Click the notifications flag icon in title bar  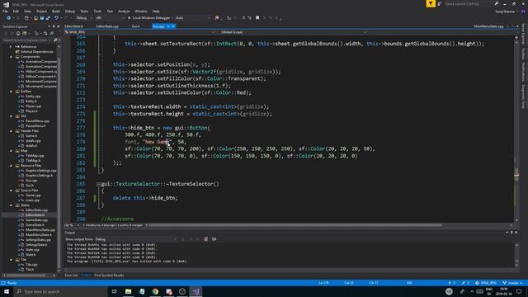click(x=431, y=3)
